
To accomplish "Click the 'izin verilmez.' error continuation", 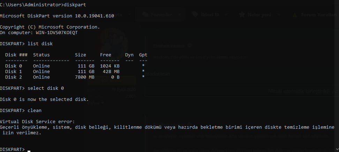I will point(22,133).
